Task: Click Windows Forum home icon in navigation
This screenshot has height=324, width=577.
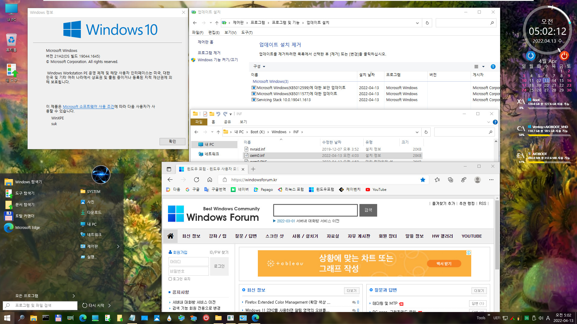Action: click(x=170, y=236)
